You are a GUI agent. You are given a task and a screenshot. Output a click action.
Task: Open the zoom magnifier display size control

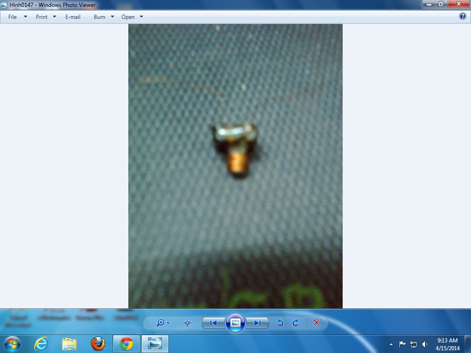click(161, 323)
